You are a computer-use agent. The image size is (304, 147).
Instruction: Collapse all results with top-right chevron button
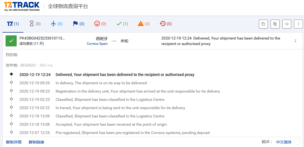coord(298,24)
